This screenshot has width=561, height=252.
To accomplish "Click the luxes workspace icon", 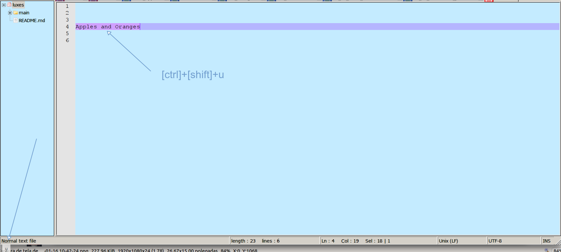I will 9,5.
